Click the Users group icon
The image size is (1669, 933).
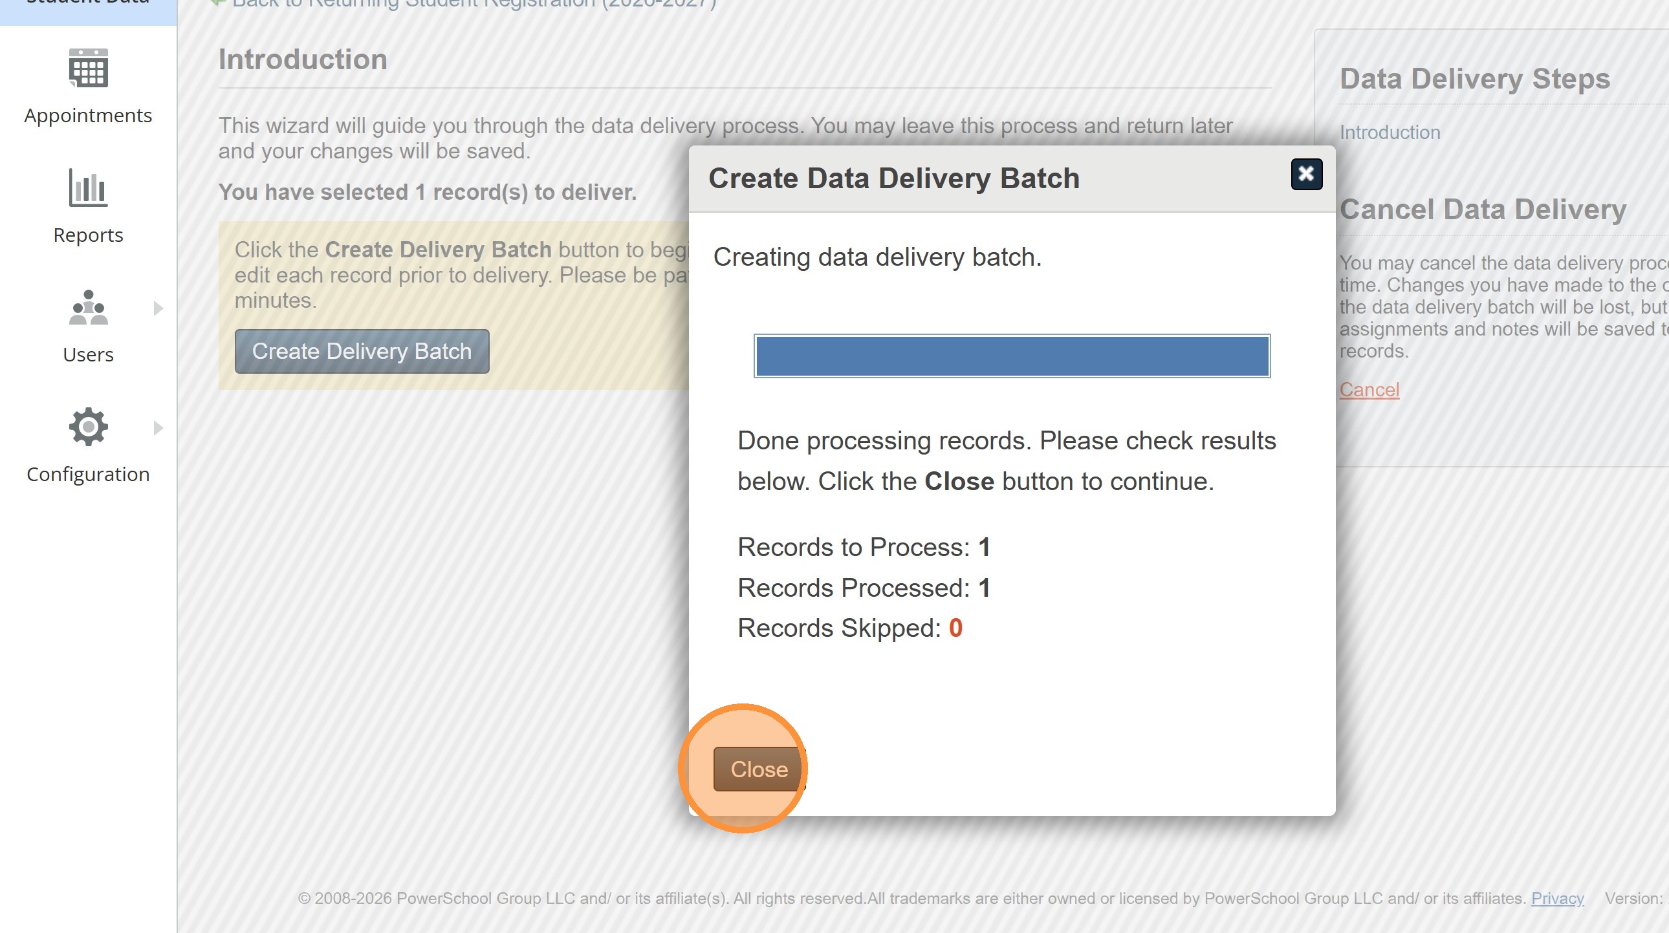(x=88, y=308)
